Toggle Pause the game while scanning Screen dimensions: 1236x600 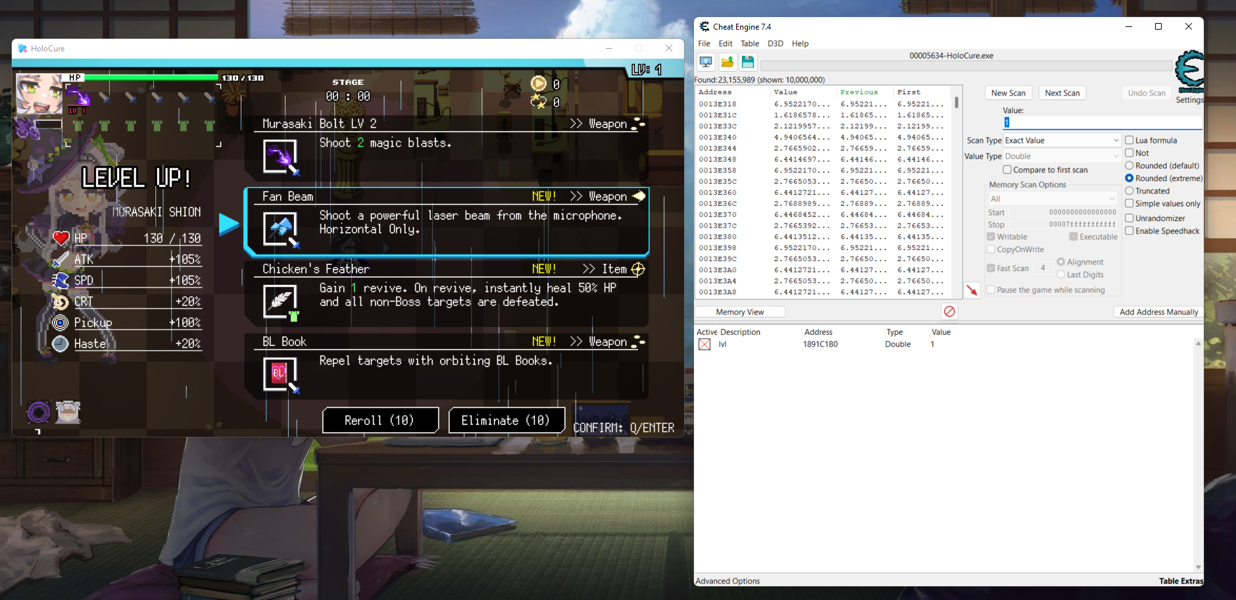pos(991,290)
